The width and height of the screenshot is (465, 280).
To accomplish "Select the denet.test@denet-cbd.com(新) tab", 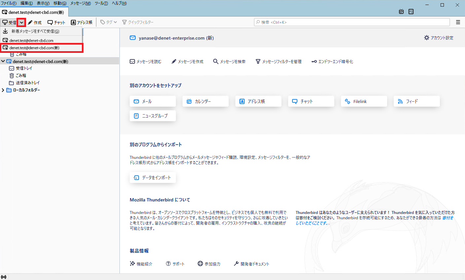I will click(34, 12).
